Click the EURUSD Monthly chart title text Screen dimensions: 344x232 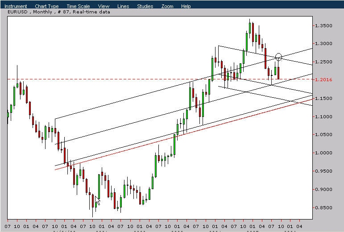(58, 12)
